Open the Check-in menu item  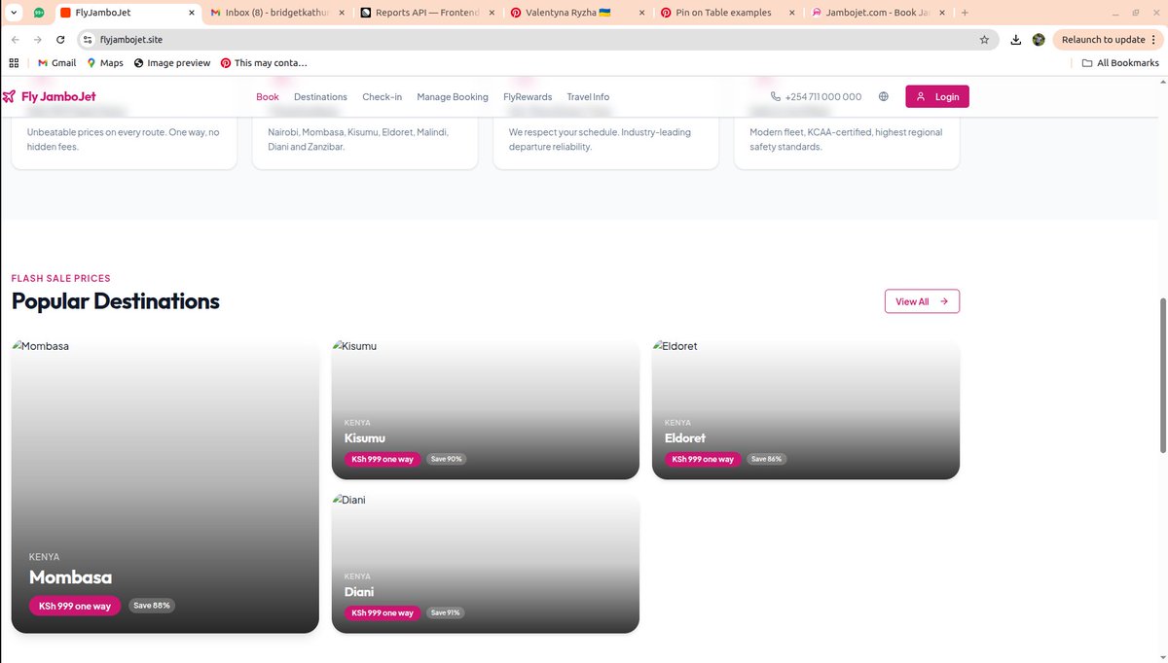(x=382, y=97)
